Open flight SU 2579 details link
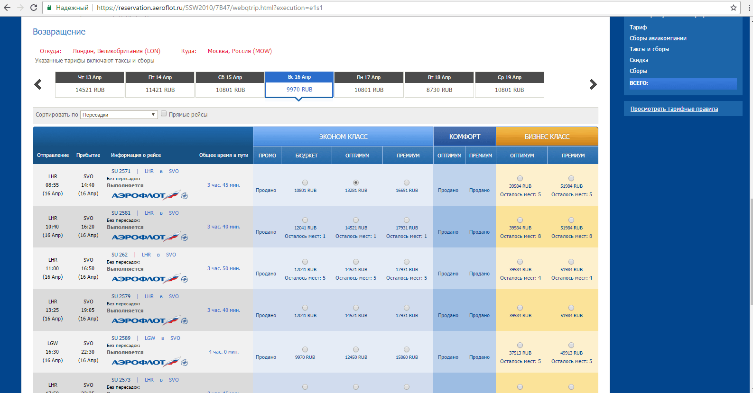The height and width of the screenshot is (393, 753). [121, 296]
